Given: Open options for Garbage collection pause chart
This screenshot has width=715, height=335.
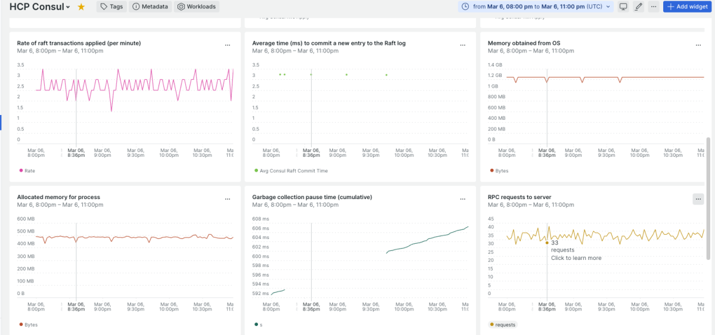Looking at the screenshot, I should (x=462, y=199).
